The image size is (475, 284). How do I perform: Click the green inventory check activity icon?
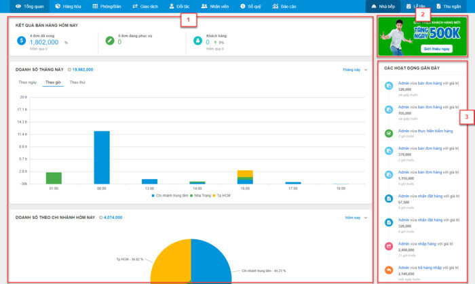pyautogui.click(x=389, y=133)
